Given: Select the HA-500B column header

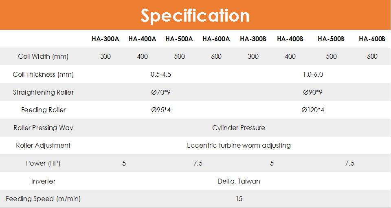Looking at the screenshot, I should coord(331,39).
